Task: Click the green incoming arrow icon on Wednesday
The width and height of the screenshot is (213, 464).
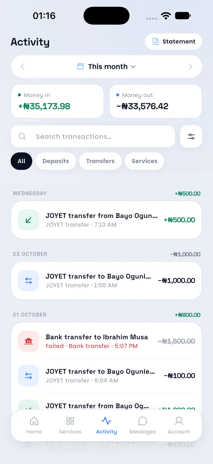Action: click(x=29, y=220)
